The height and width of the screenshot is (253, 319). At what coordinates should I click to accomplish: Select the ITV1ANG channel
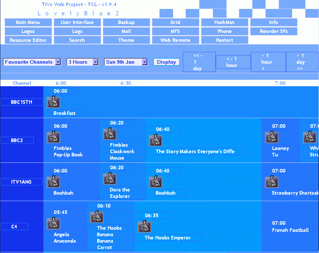click(x=21, y=182)
